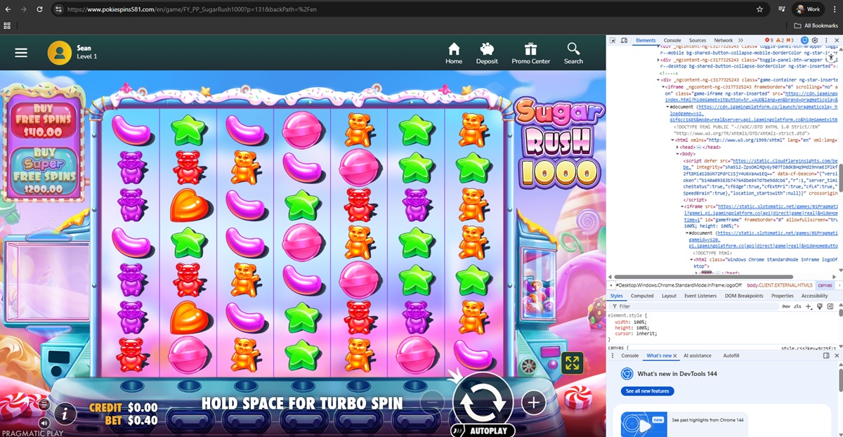
Task: Collapse the body element node
Action: 678,154
